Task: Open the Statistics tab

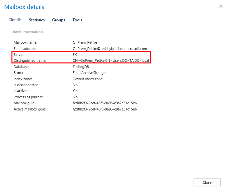Action: click(x=37, y=20)
